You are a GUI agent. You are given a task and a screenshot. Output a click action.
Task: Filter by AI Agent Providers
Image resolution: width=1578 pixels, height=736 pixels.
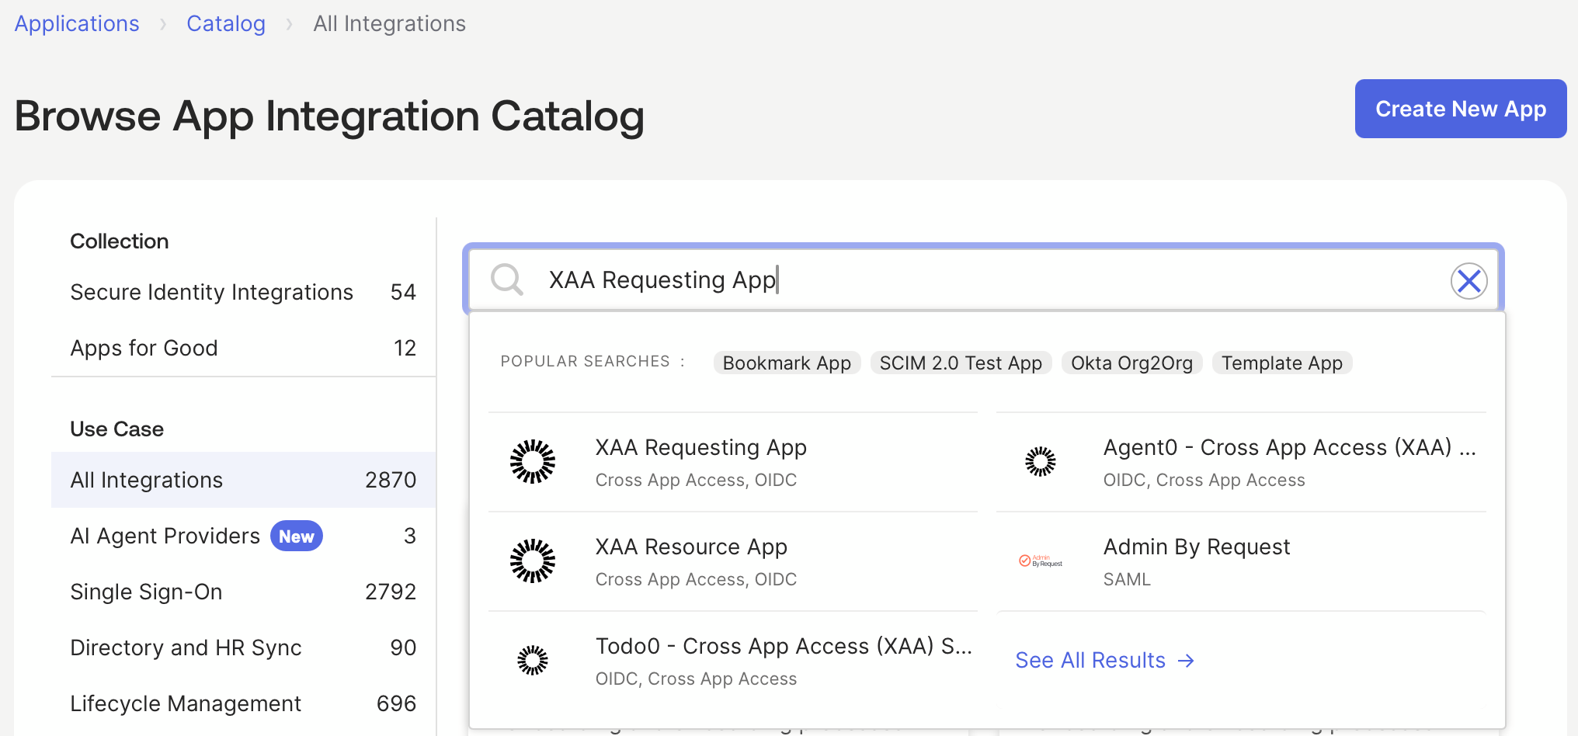point(243,536)
